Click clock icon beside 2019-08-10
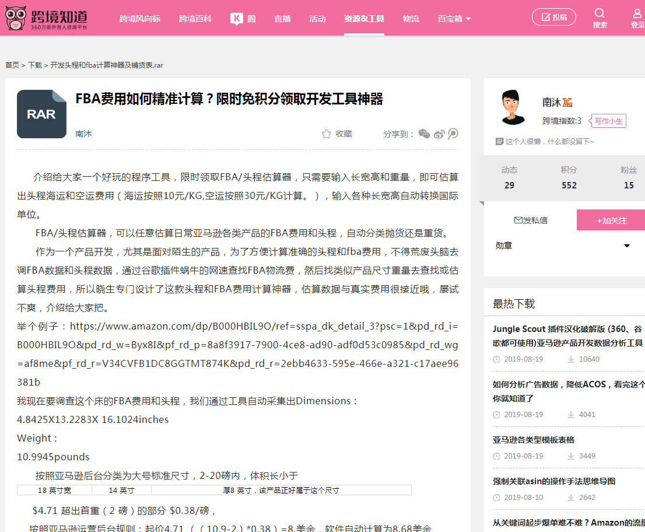Image resolution: width=645 pixels, height=532 pixels. tap(496, 498)
